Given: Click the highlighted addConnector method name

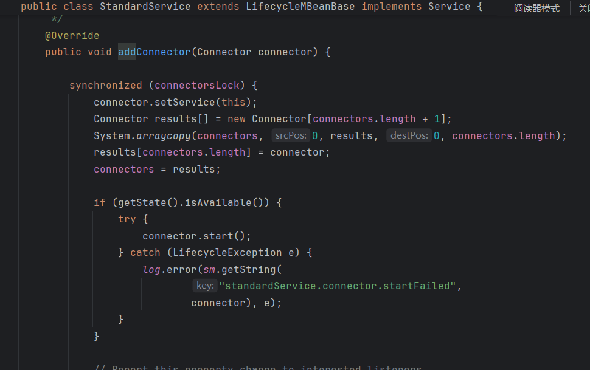Looking at the screenshot, I should click(154, 52).
